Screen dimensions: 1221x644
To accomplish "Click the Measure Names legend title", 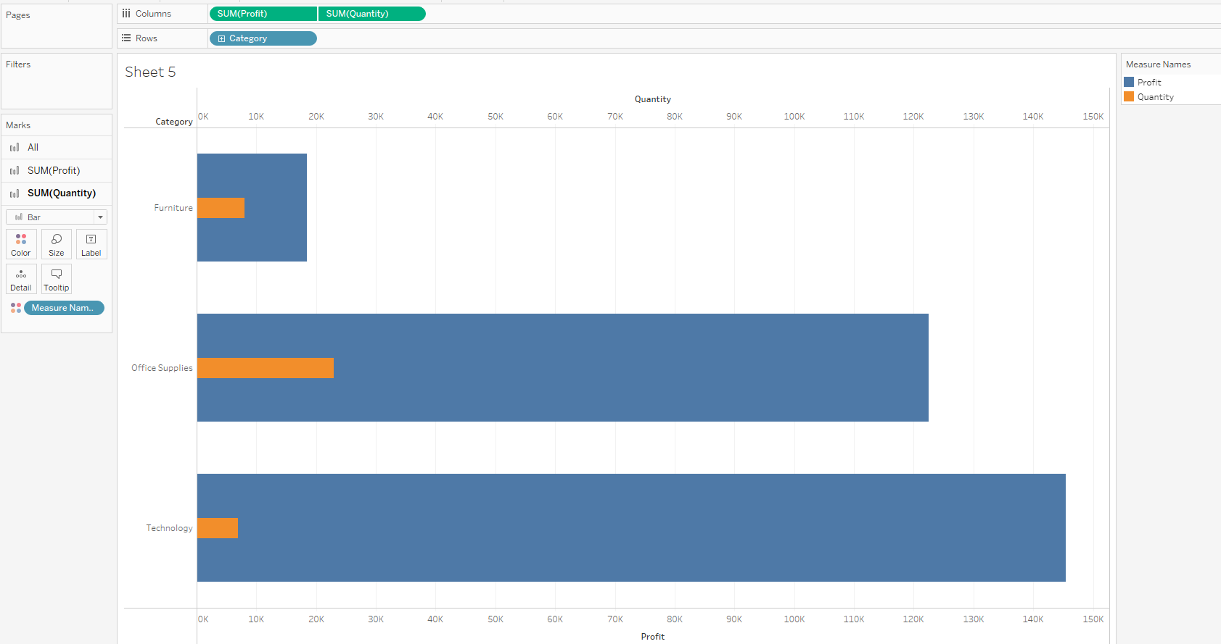I will point(1158,64).
